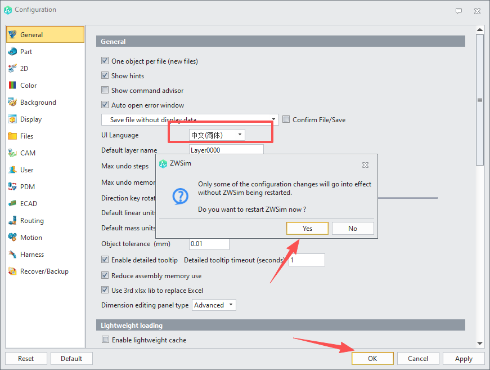Open the UI Language dropdown
Screen dimensions: 490x370
point(217,135)
